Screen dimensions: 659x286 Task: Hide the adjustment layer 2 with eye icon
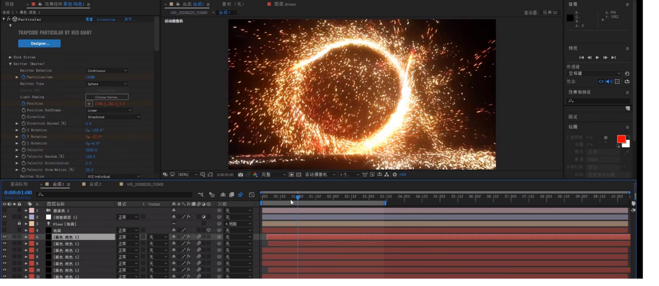point(5,217)
